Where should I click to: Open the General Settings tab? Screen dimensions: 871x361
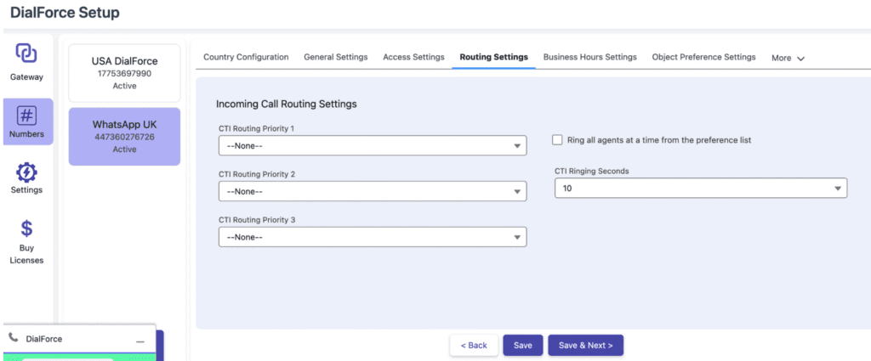[336, 57]
